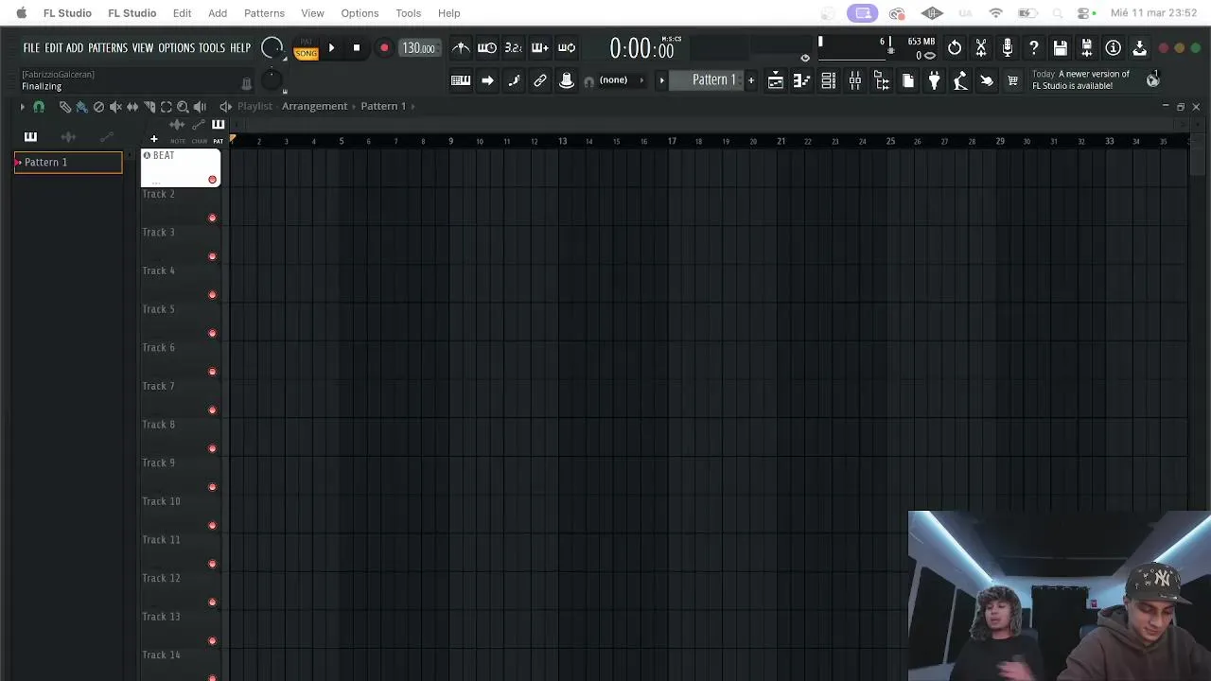Toggle the PAT clip focus button
The height and width of the screenshot is (681, 1211).
click(x=218, y=141)
